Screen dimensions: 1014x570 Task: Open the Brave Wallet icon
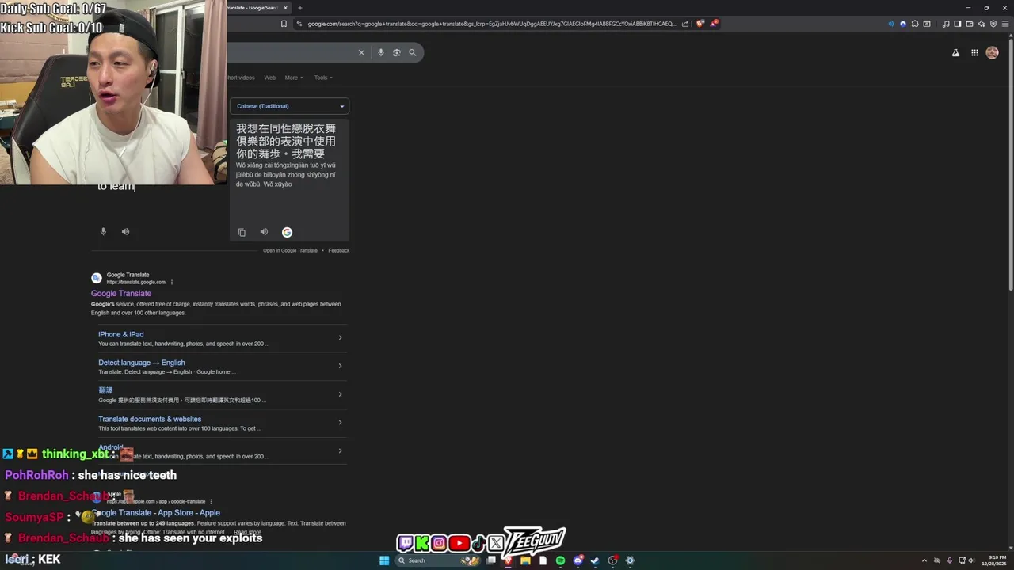point(970,24)
